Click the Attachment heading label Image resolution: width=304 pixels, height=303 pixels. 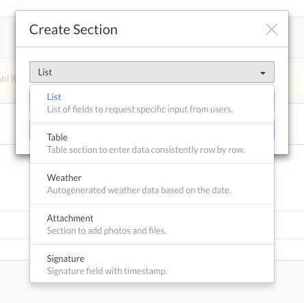coord(70,218)
